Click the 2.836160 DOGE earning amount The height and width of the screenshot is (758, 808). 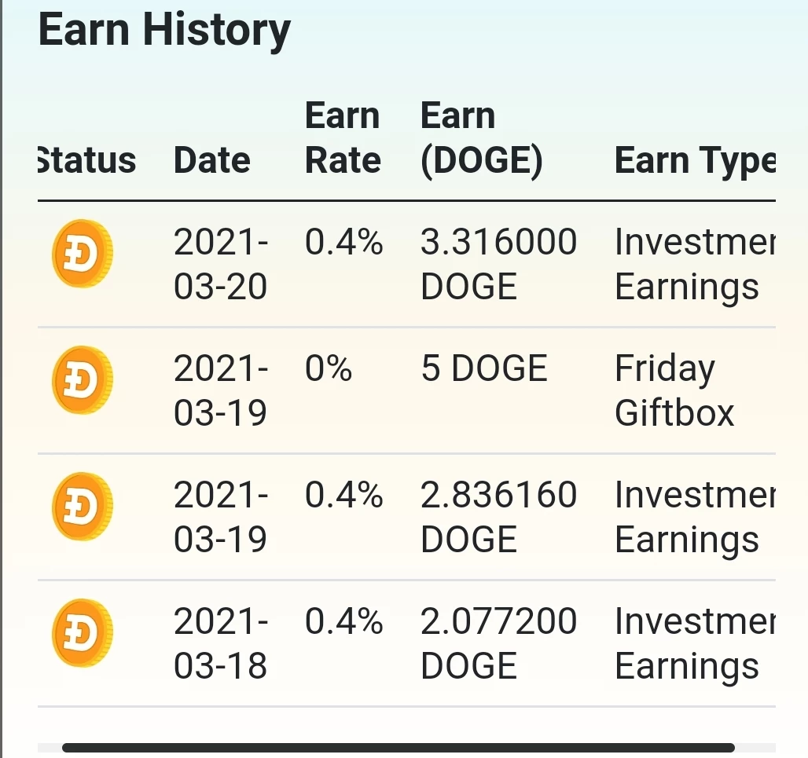tap(498, 517)
